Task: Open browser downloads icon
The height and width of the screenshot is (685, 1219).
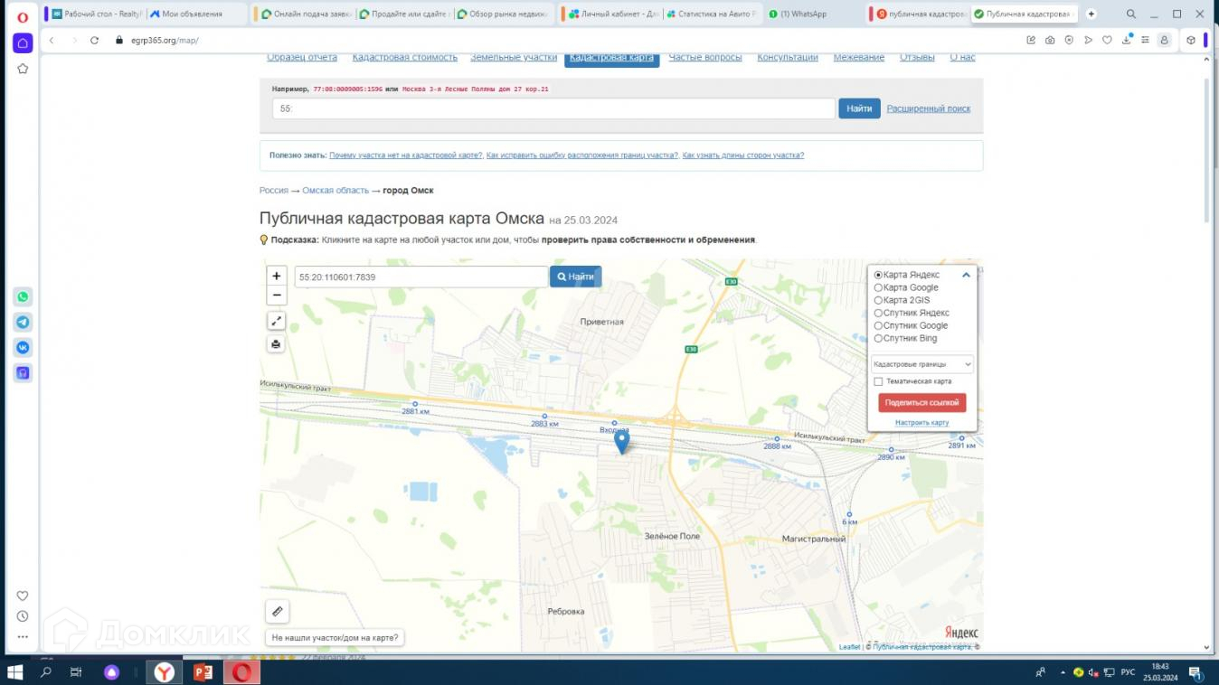Action: coord(1127,41)
